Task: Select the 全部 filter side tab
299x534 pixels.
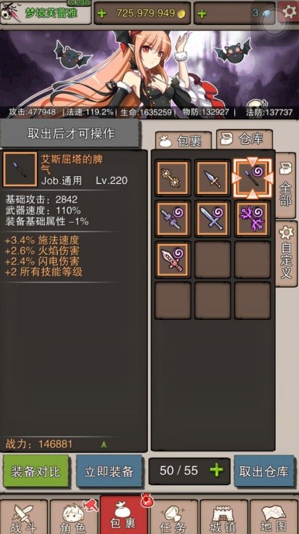Action: click(x=285, y=185)
